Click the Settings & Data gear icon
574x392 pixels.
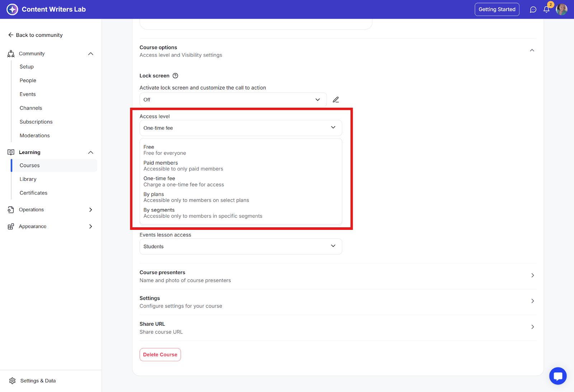coord(13,381)
